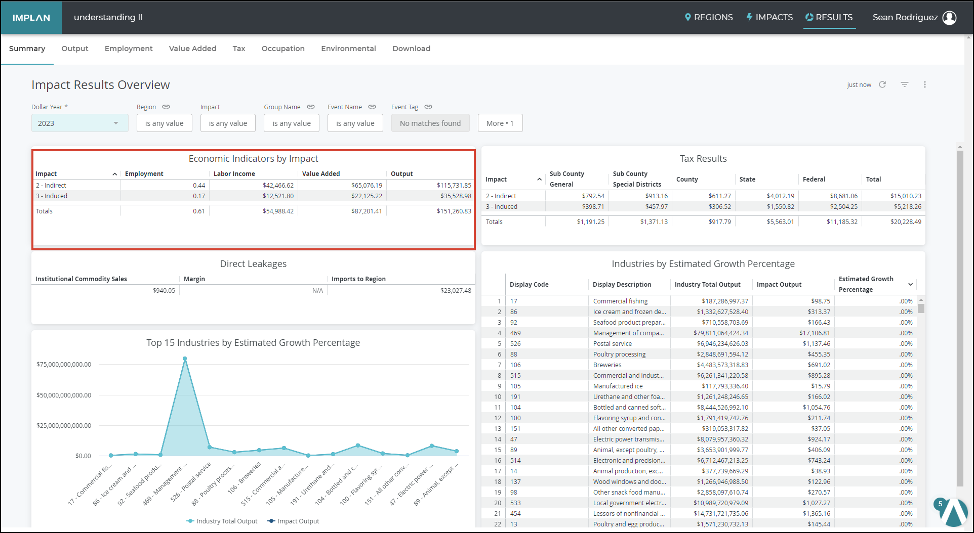
Task: Open the three-dot dashboard options menu
Action: click(x=925, y=84)
